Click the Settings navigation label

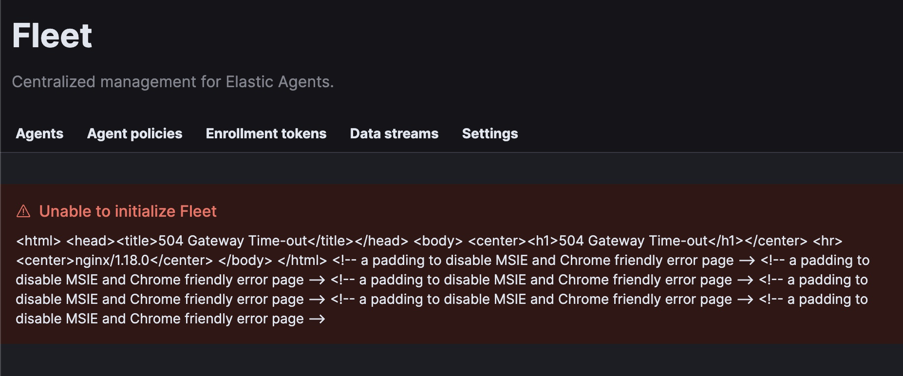tap(489, 133)
